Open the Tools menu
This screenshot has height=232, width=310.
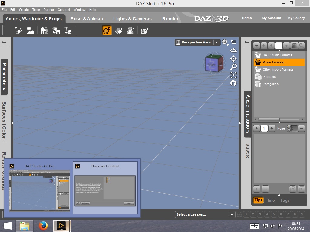click(x=36, y=10)
